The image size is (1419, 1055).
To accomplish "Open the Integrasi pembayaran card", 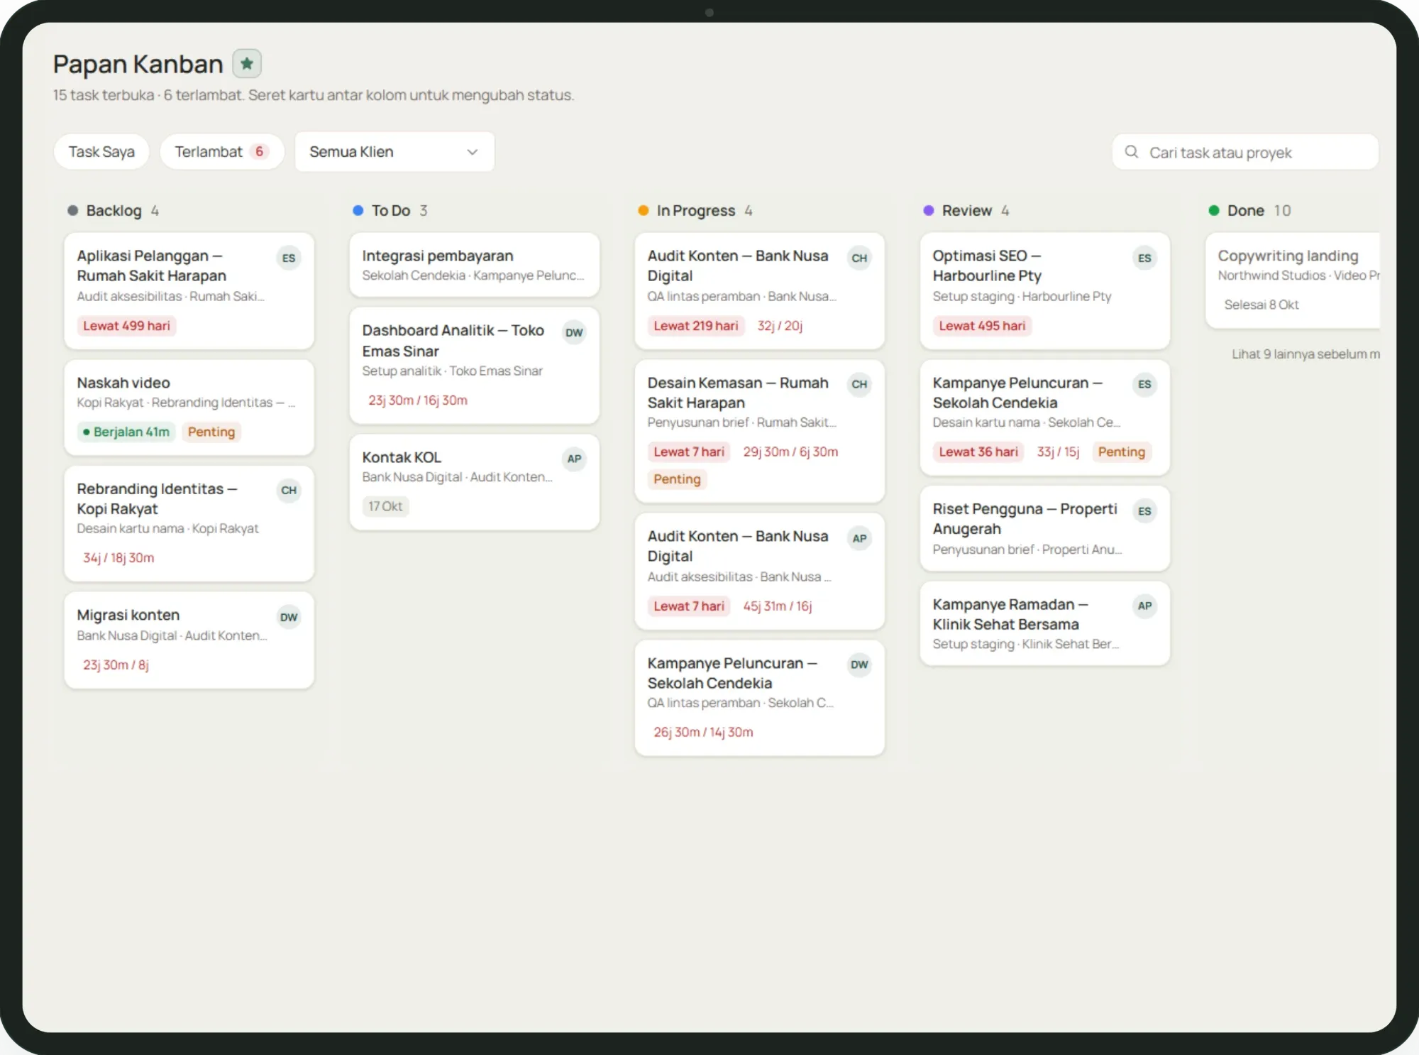I will click(474, 265).
